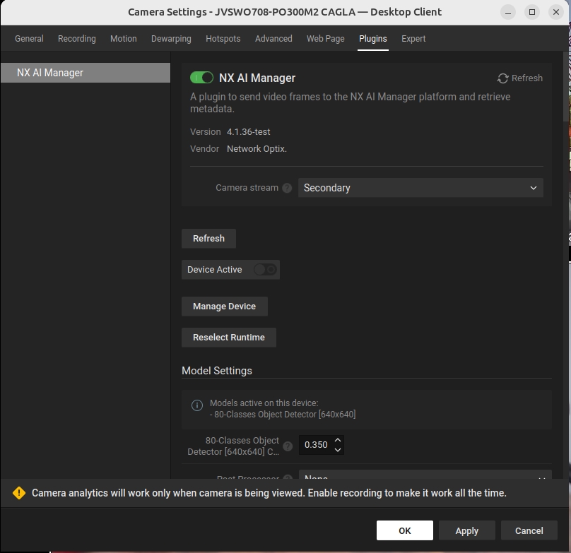Click the 0.350 confidence value field
Image resolution: width=571 pixels, height=553 pixels.
click(x=316, y=445)
